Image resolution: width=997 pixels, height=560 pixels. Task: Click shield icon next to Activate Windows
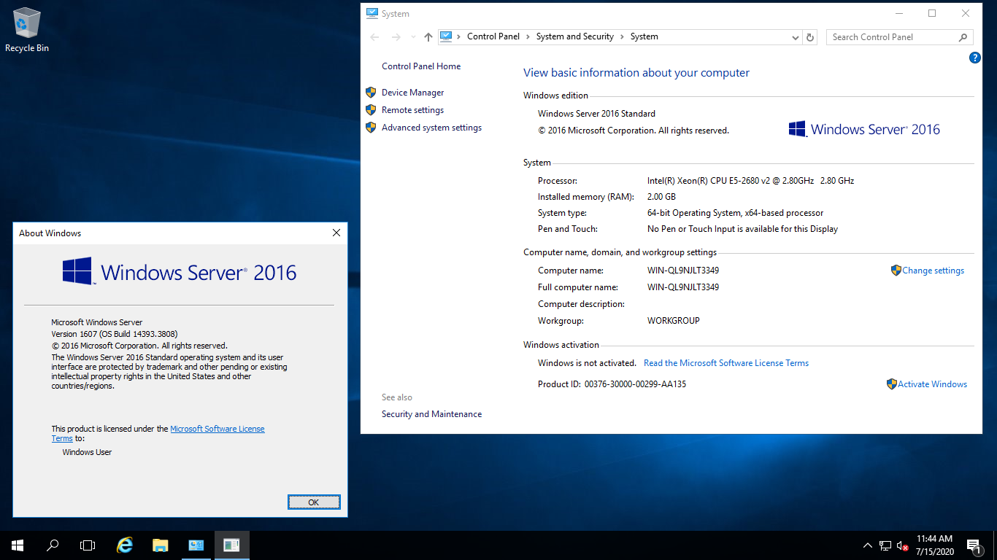click(891, 384)
